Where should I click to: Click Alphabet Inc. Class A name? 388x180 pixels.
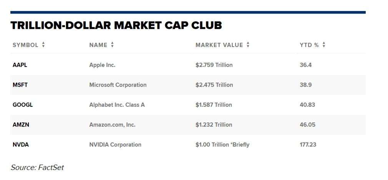tap(117, 105)
